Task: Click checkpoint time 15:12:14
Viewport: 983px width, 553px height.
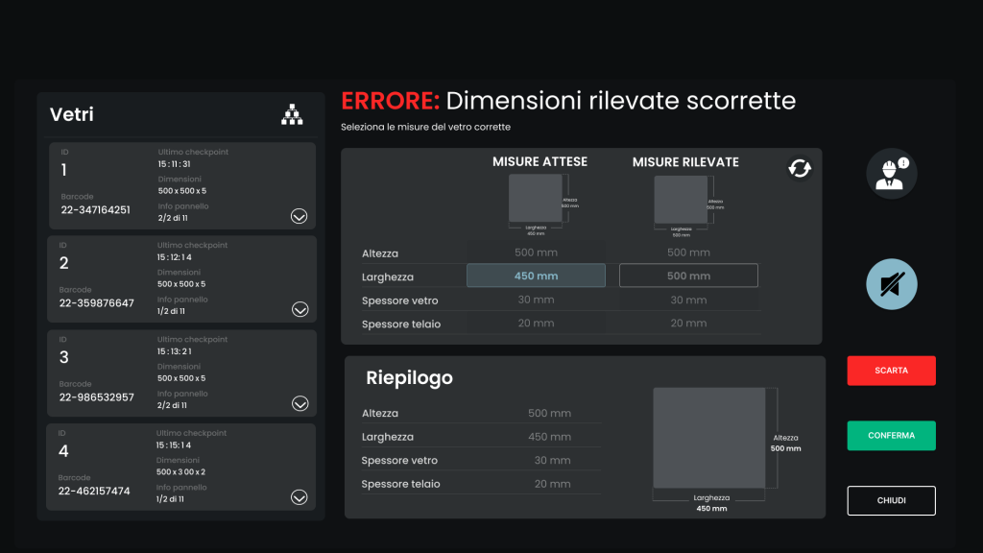Action: [175, 257]
